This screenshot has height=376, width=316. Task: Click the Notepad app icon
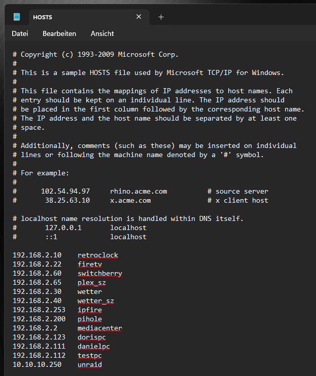(17, 17)
